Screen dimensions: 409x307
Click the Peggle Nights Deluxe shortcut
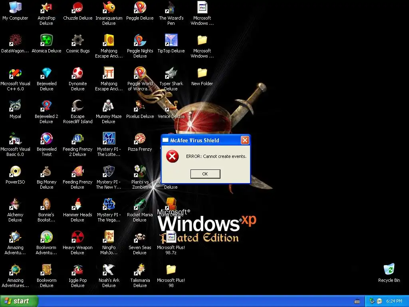(x=140, y=40)
